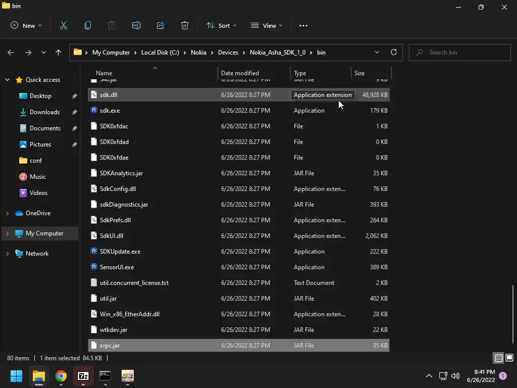Image resolution: width=517 pixels, height=388 pixels.
Task: Switch to large thumbnails view icon
Action: click(509, 358)
